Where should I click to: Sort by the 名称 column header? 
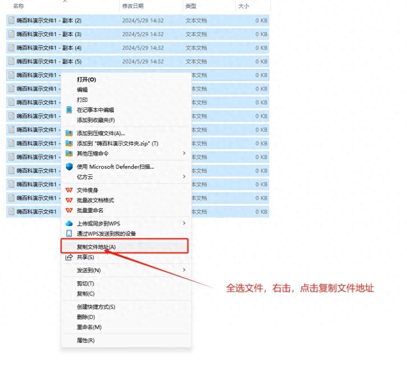coord(18,6)
